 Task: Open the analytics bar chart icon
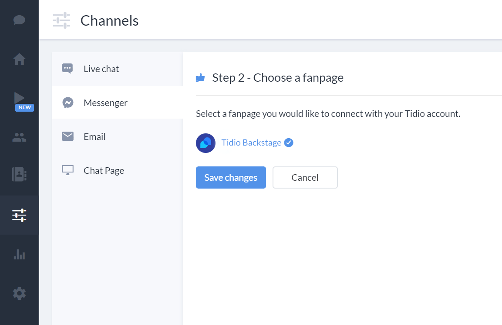(x=19, y=254)
